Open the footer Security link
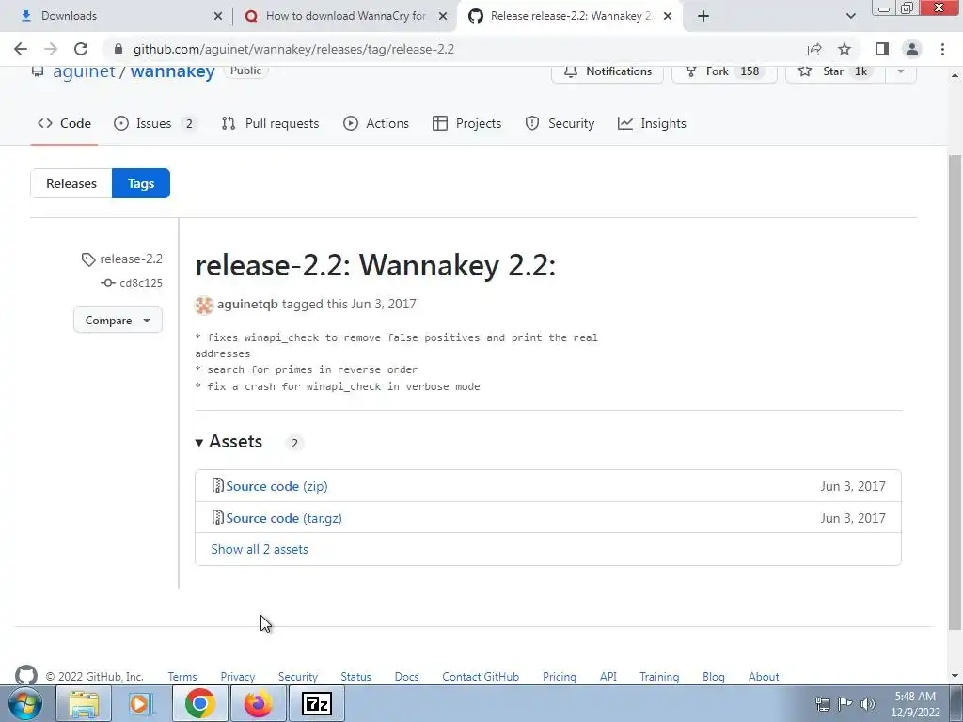This screenshot has width=963, height=722. pyautogui.click(x=298, y=677)
